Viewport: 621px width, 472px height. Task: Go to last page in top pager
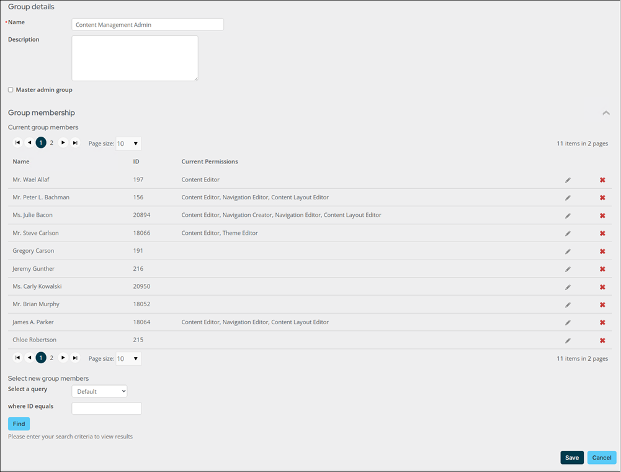click(75, 143)
